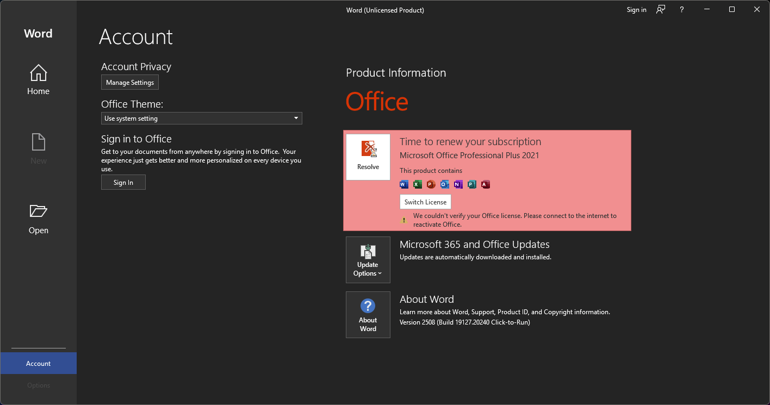This screenshot has width=770, height=405.
Task: Click the Help question mark icon
Action: [x=681, y=9]
